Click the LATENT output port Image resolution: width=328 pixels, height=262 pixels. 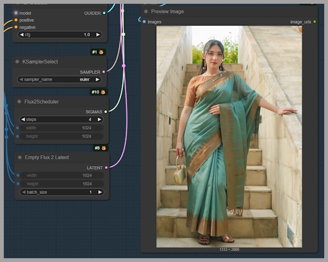point(106,167)
